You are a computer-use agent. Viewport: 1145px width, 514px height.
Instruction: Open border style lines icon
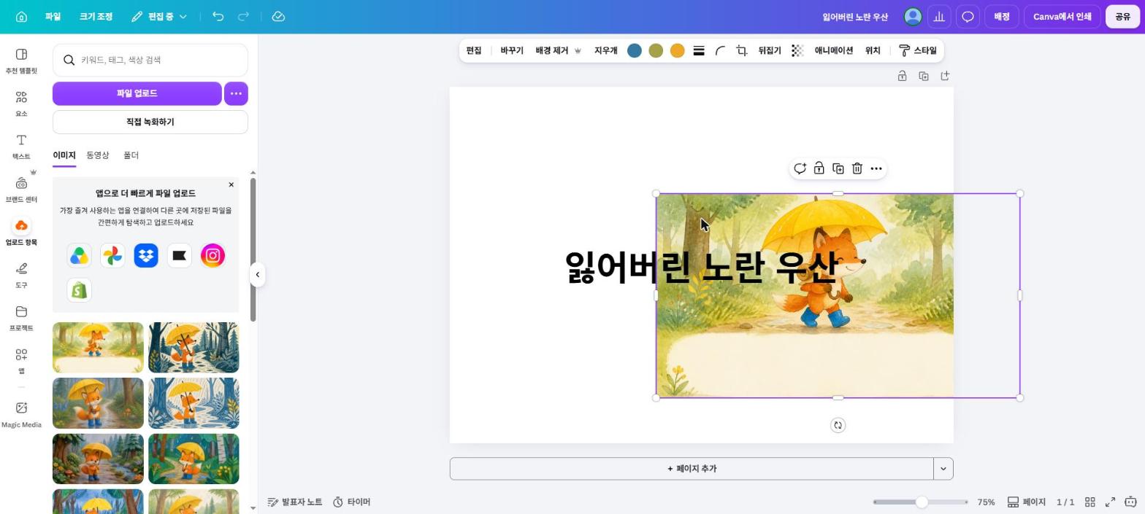[x=699, y=50]
